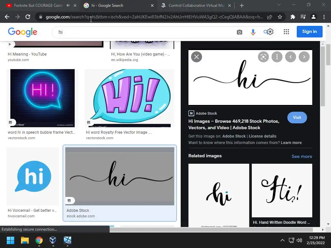Open the neon HI speech bubble thumbnail

(x=42, y=98)
